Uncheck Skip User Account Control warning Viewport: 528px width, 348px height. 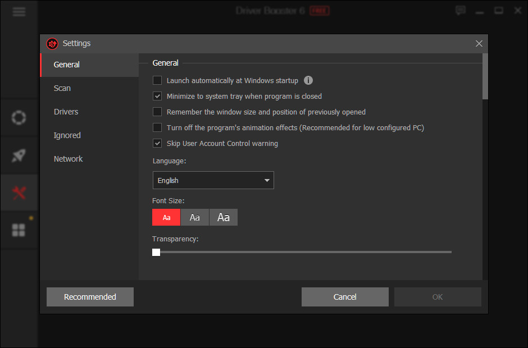pyautogui.click(x=157, y=143)
